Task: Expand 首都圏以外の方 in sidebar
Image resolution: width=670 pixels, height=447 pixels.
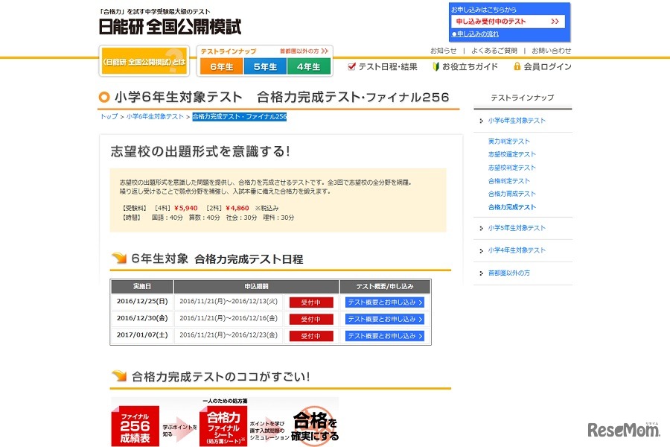Action: (x=509, y=273)
